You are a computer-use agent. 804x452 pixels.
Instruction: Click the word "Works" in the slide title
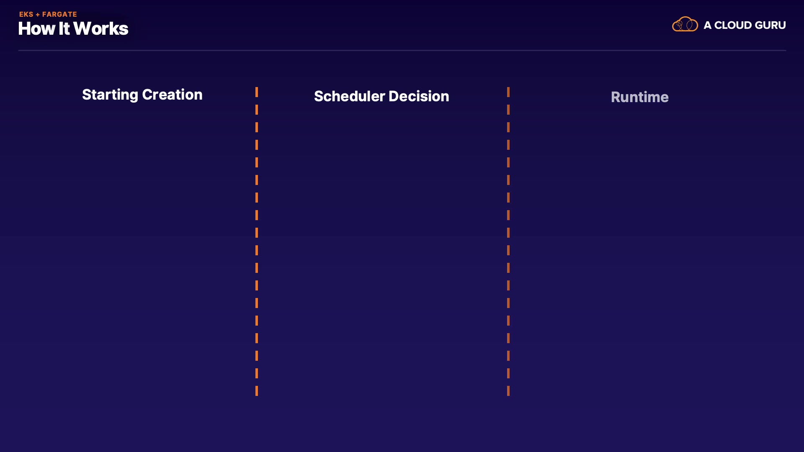[x=101, y=29]
